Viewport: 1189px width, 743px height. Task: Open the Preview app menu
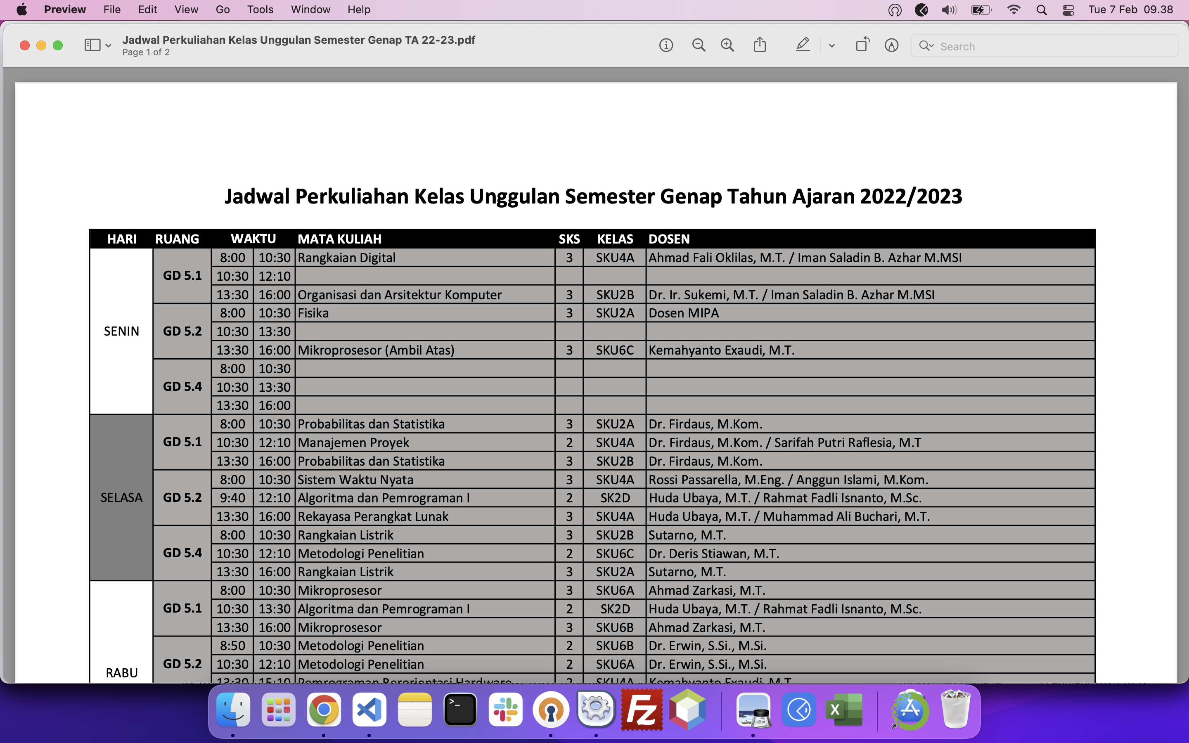pos(65,10)
